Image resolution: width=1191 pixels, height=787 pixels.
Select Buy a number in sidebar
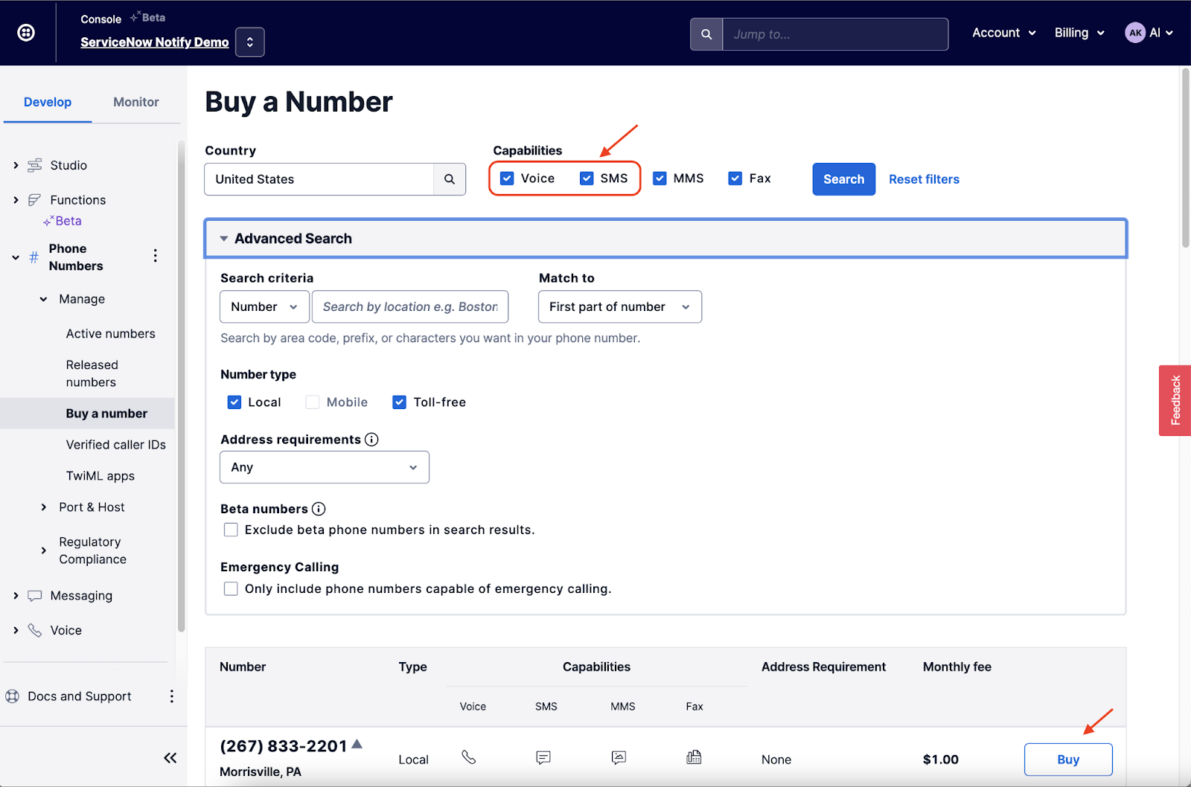tap(106, 414)
